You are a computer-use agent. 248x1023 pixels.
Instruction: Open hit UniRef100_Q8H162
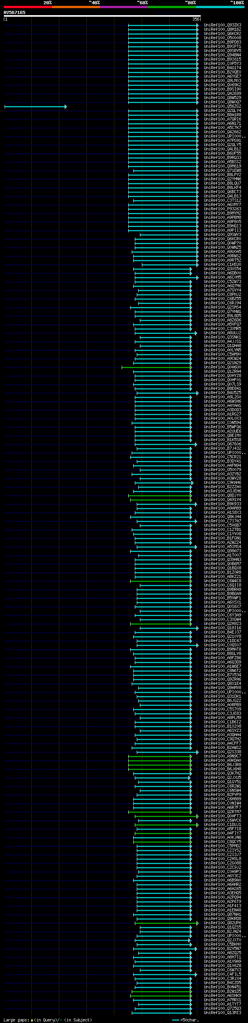tap(222, 30)
